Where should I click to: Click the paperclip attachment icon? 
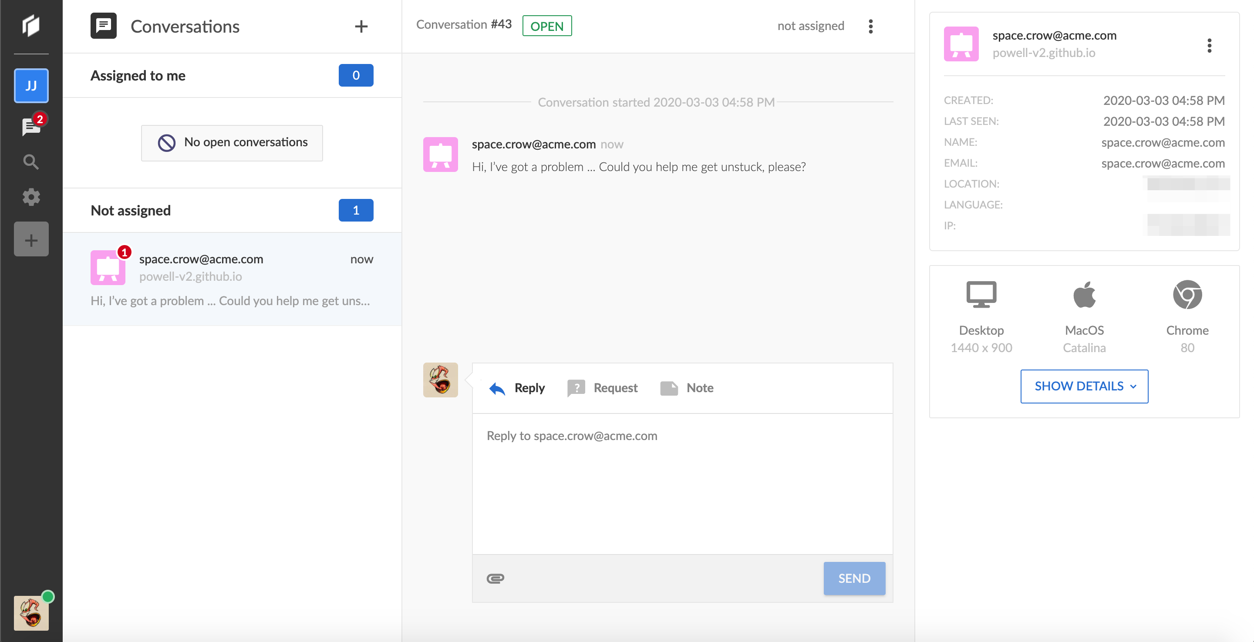(x=495, y=578)
